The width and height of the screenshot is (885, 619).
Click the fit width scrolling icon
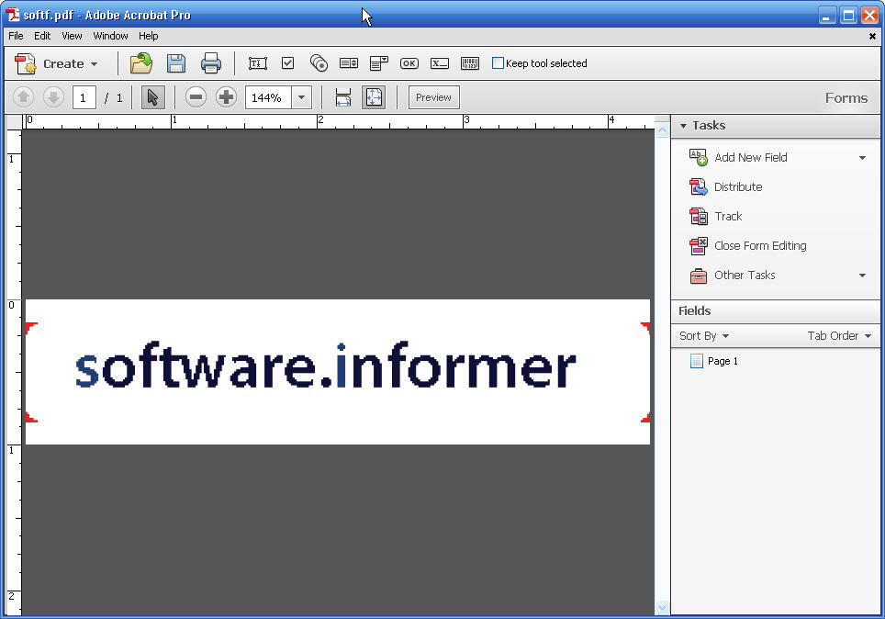343,97
